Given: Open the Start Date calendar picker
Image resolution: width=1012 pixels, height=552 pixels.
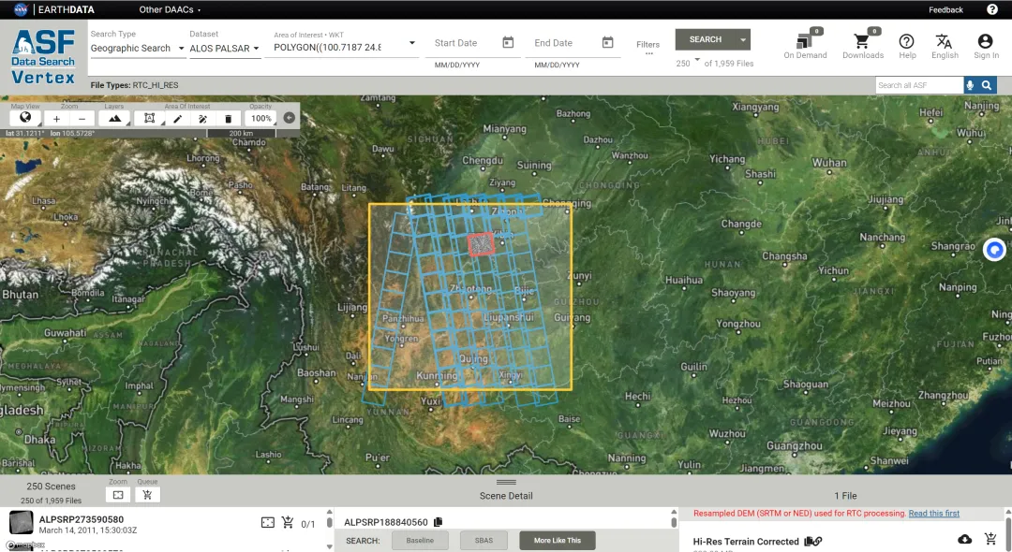Looking at the screenshot, I should (x=508, y=42).
